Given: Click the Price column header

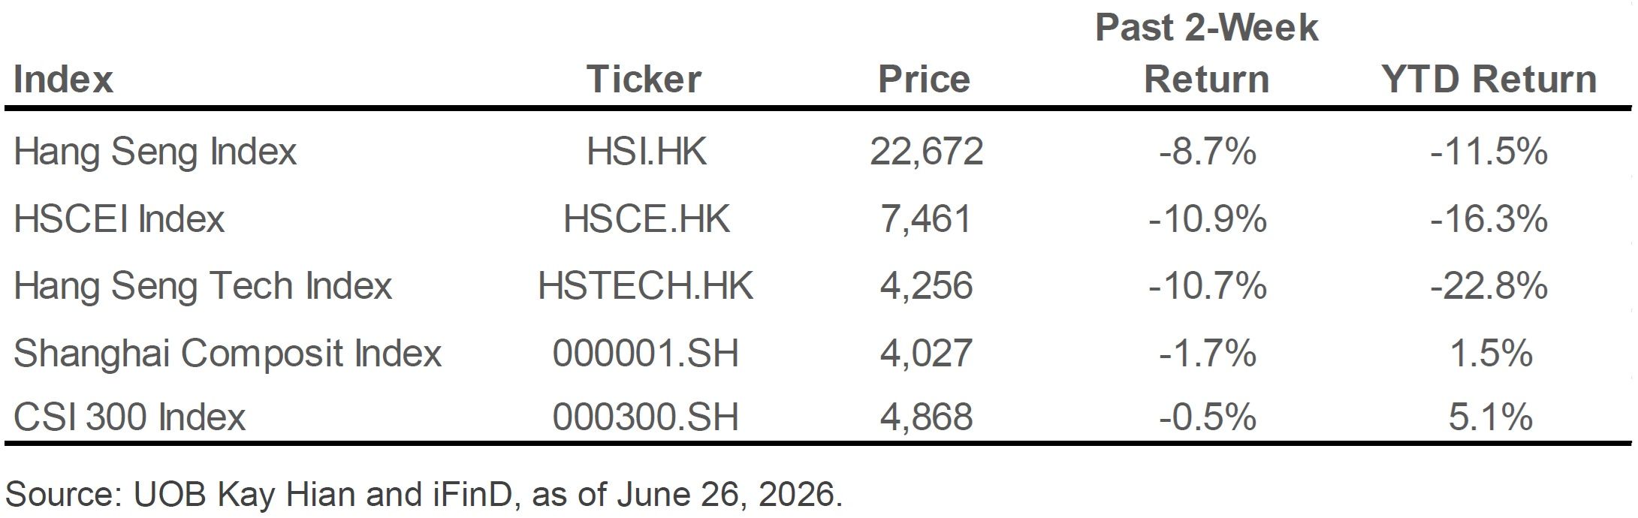Looking at the screenshot, I should 925,80.
